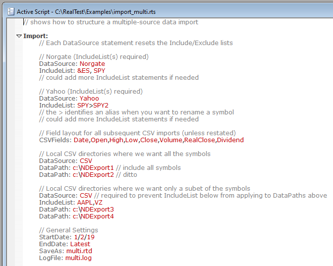
Task: Click the top comment about multiple-source import
Action: tap(111, 22)
